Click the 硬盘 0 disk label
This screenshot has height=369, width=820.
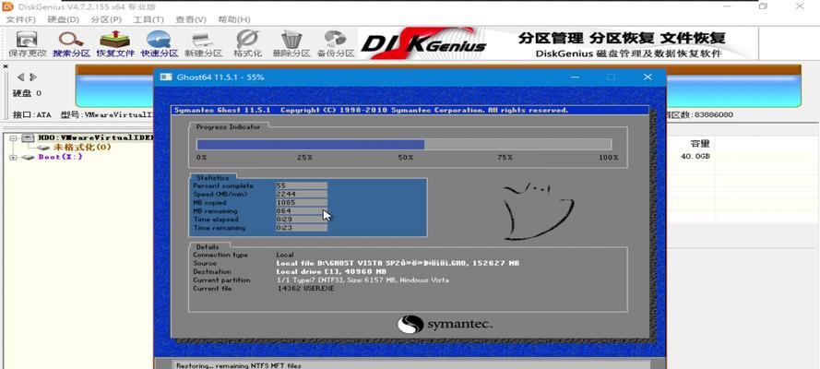[27, 93]
